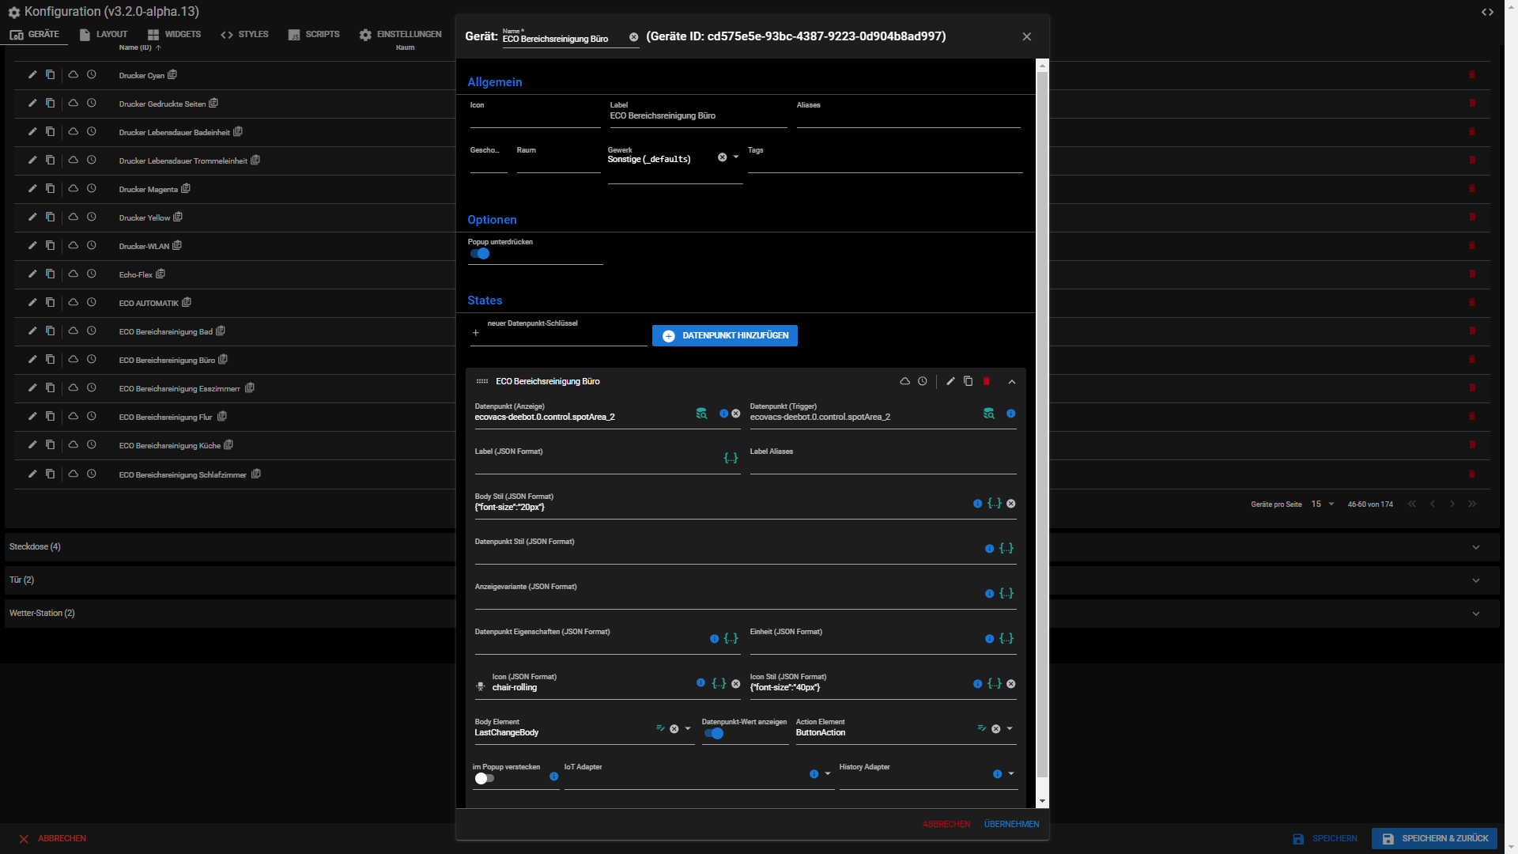
Task: Click cloud icon in state card header
Action: [904, 381]
